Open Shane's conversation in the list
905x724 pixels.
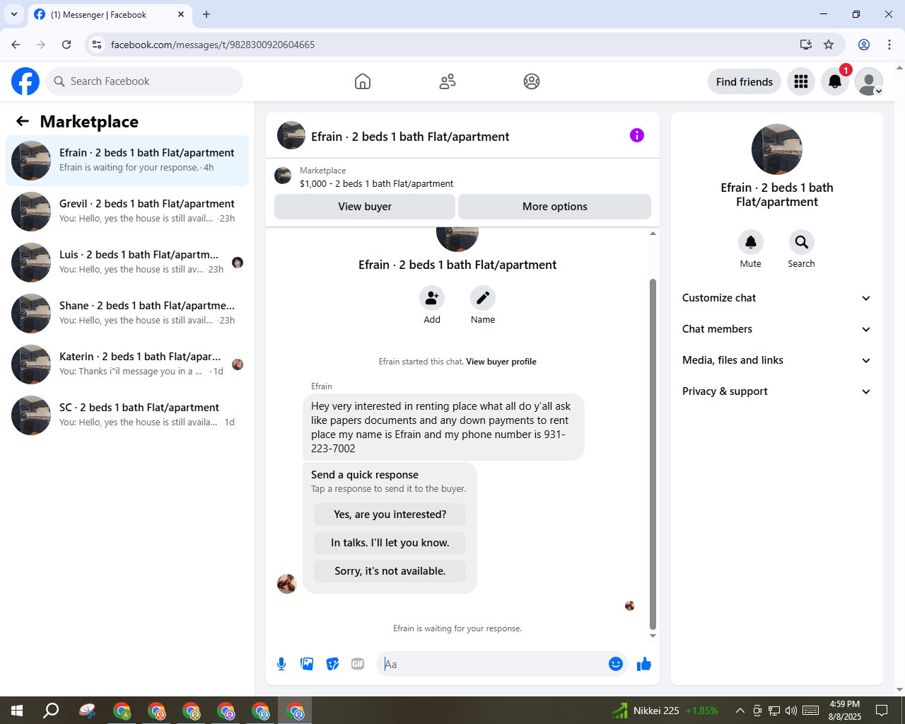tap(127, 314)
